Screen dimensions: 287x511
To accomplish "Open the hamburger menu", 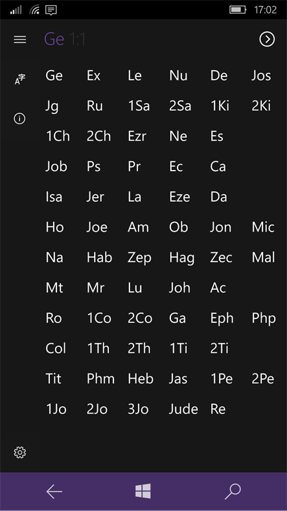I will 20,40.
